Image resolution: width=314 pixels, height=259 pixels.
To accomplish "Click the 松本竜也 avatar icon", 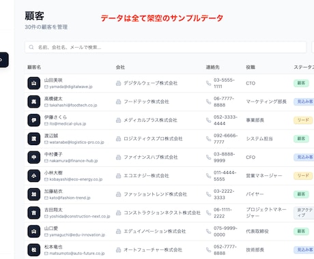I will (34, 249).
